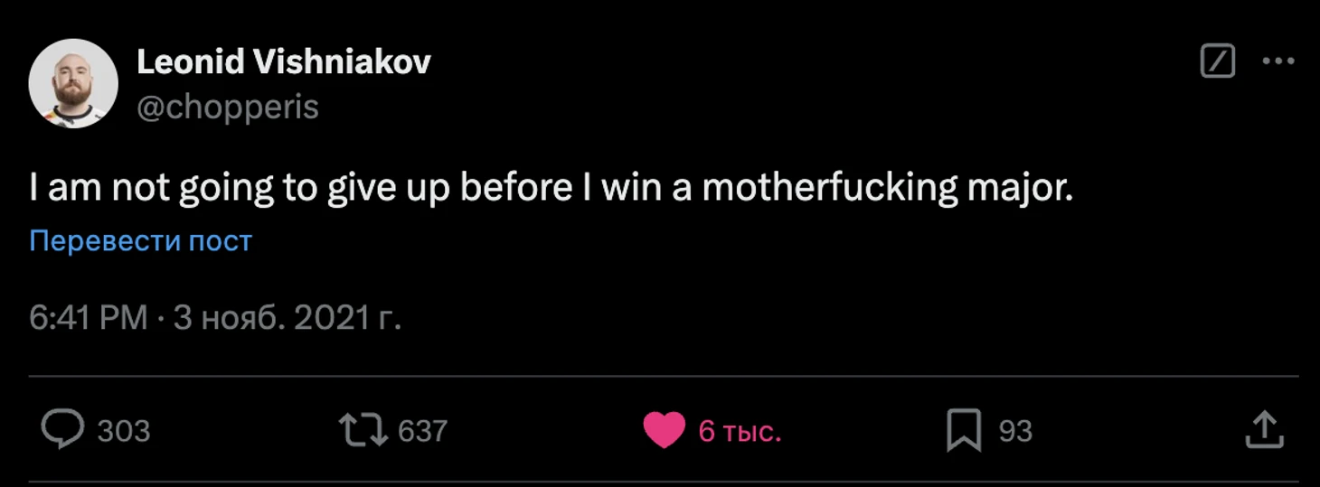Screen dimensions: 1320x487
Task: Click the tweet text about winning a major
Action: click(551, 189)
